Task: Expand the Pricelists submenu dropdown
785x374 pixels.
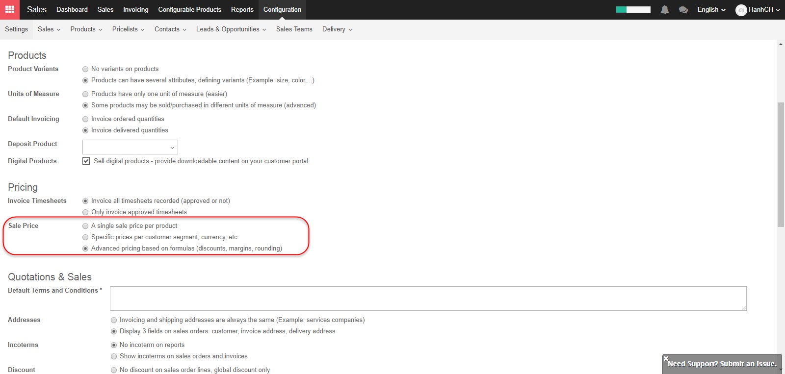Action: [x=128, y=29]
